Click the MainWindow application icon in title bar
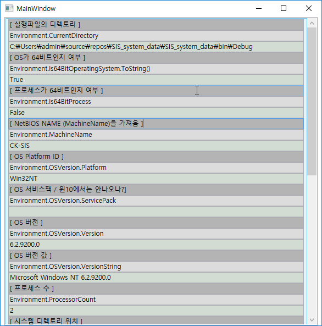322x326 pixels. [x=9, y=9]
